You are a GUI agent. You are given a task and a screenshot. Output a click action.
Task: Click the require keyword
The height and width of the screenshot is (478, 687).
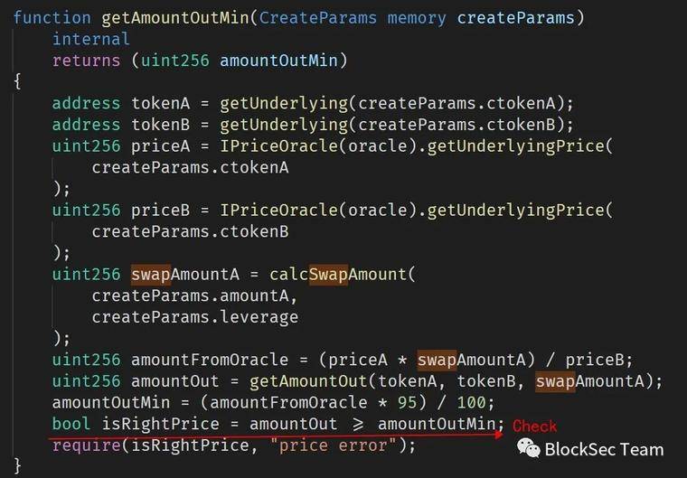(86, 446)
